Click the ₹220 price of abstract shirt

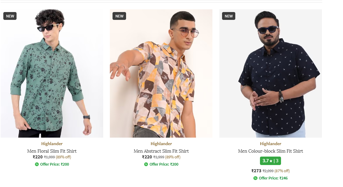147,157
